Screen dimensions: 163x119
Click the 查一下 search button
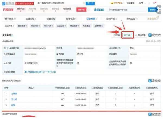tap(91, 3)
